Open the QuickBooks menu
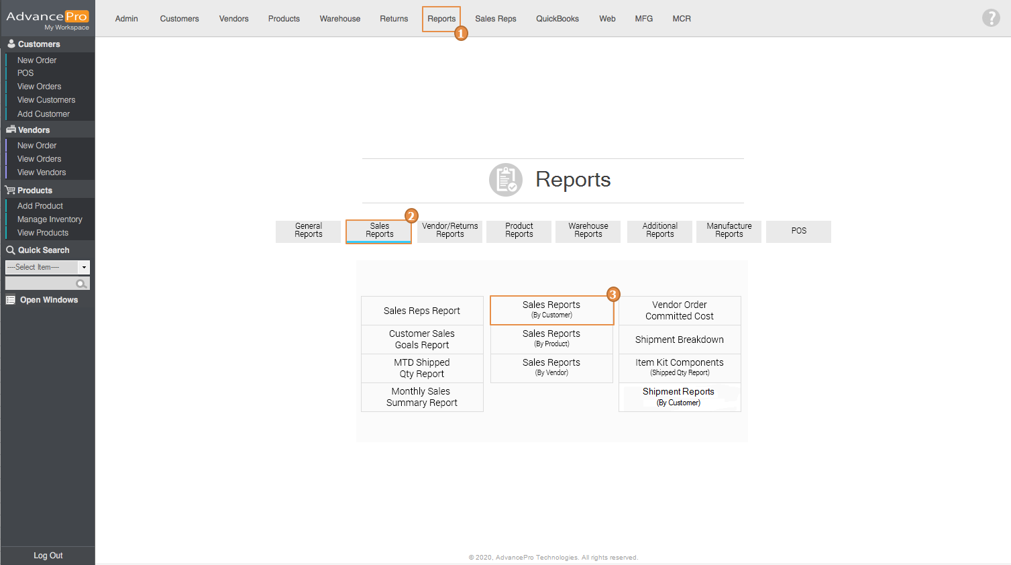The height and width of the screenshot is (565, 1011). click(x=557, y=19)
